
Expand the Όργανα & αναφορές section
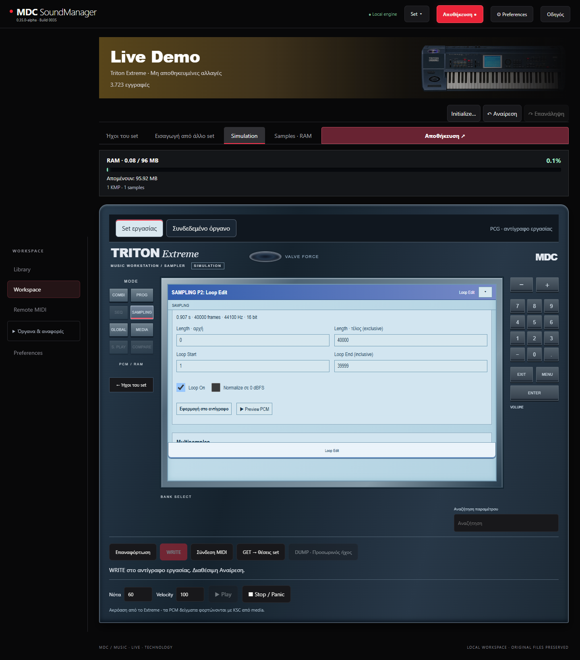pos(43,331)
